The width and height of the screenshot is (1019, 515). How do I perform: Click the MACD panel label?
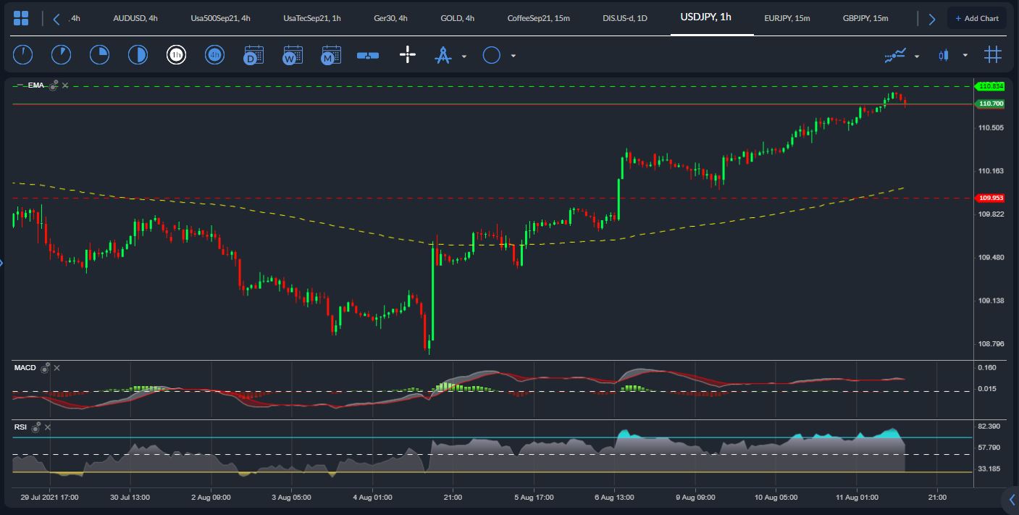click(25, 368)
